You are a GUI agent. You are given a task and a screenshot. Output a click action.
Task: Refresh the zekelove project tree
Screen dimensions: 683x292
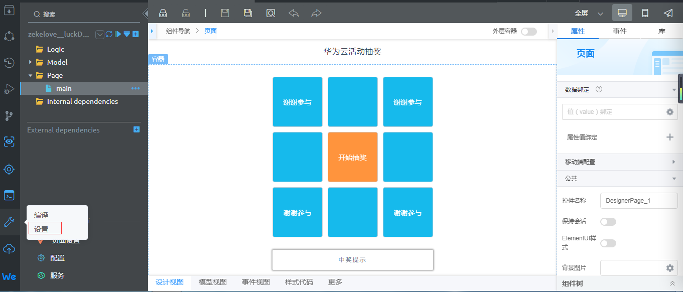(109, 34)
